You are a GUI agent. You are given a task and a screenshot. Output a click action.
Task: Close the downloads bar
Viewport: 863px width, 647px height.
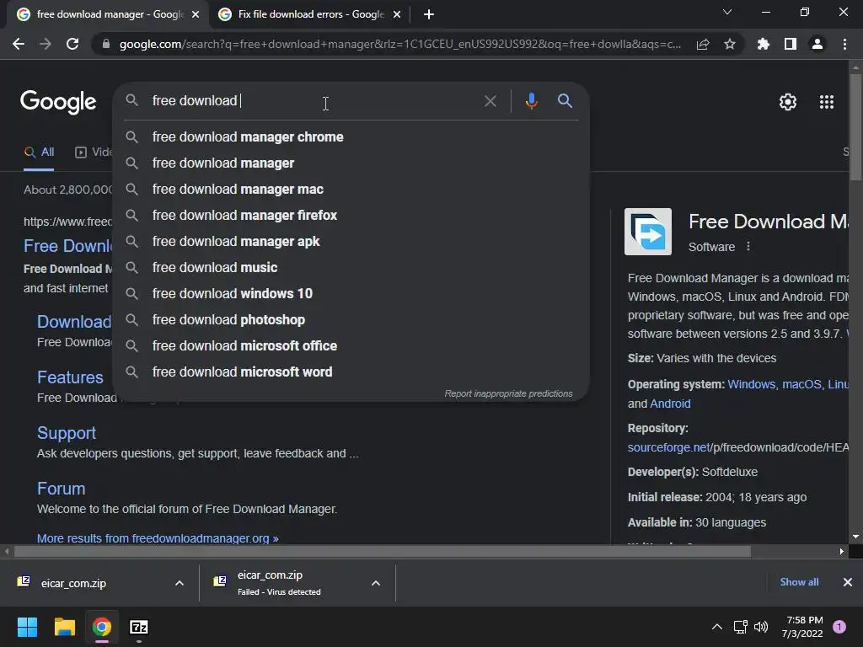(x=848, y=582)
